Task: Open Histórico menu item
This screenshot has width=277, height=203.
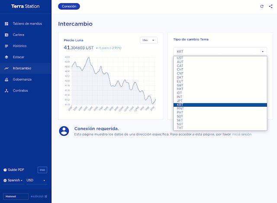Action: [26, 46]
